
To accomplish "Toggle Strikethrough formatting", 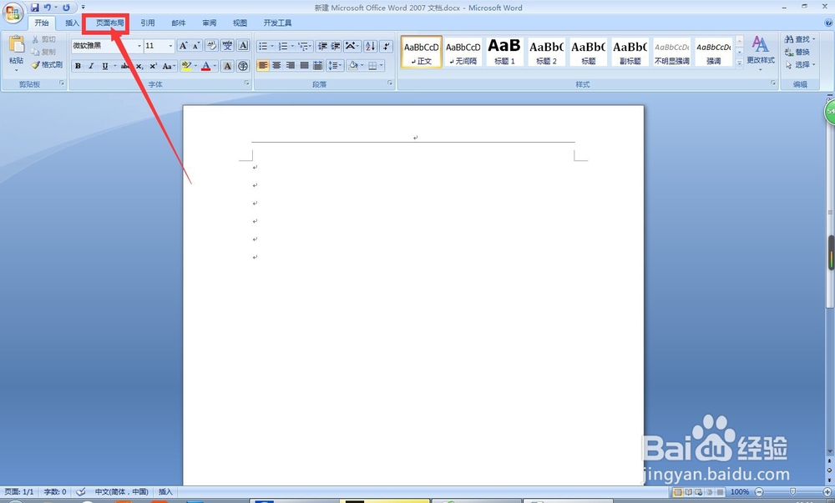I will (x=125, y=66).
